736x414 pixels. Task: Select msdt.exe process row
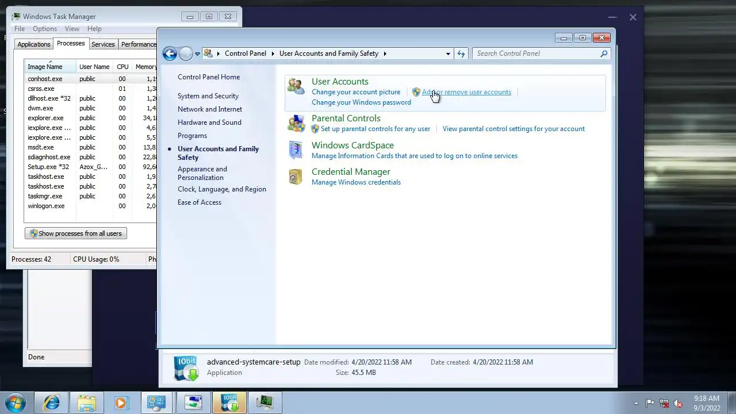[x=90, y=147]
